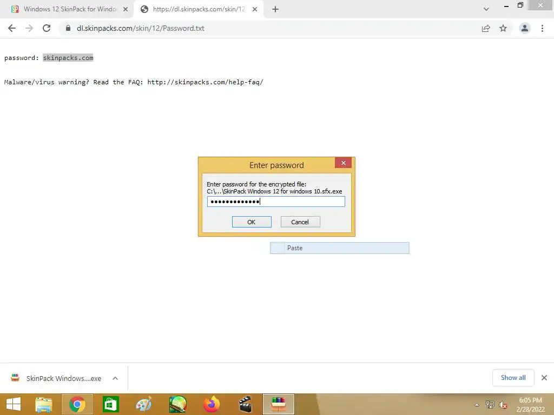Viewport: 554px width, 415px height.
Task: Minimize the Chrome window
Action: click(x=506, y=5)
